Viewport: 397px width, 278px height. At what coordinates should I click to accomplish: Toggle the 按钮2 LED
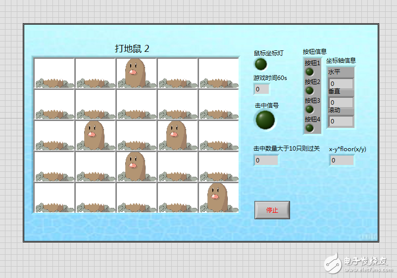click(x=309, y=91)
